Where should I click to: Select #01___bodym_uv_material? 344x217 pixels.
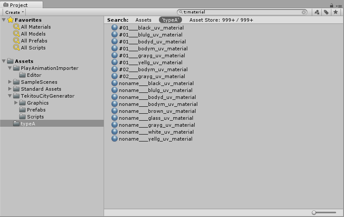[153, 49]
